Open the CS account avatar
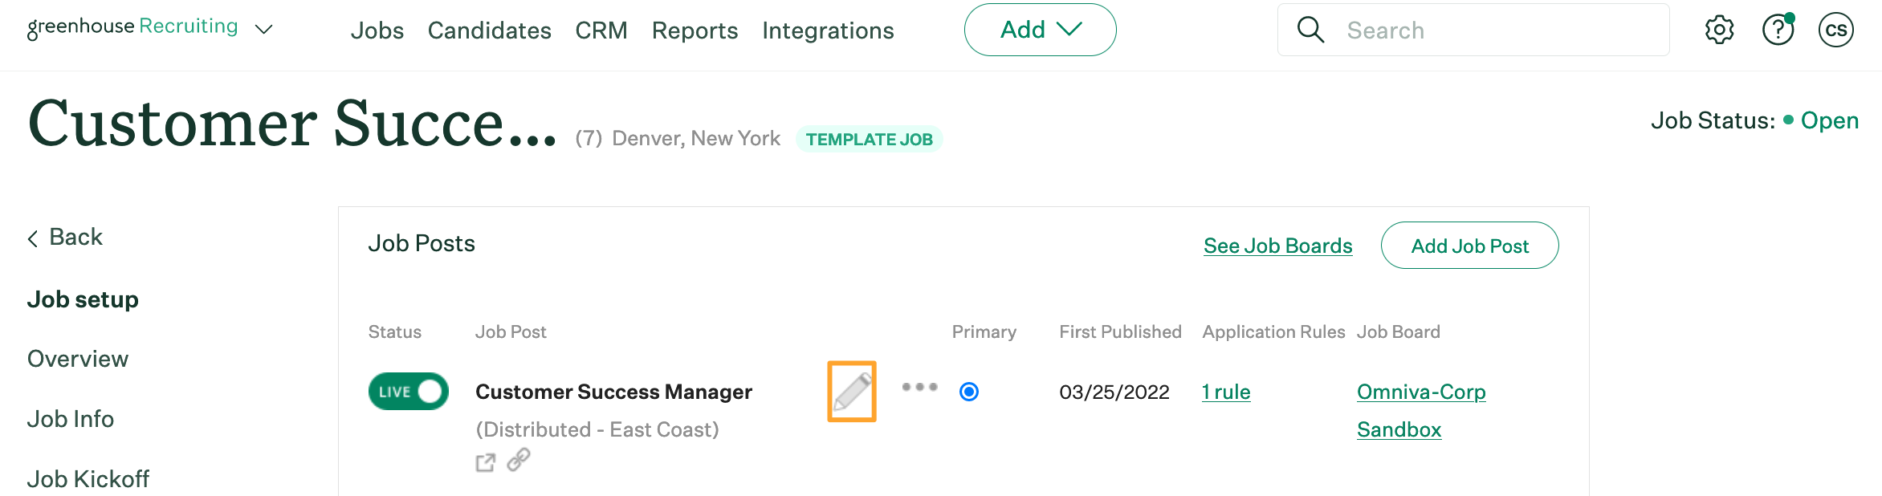The width and height of the screenshot is (1882, 496). 1836,30
